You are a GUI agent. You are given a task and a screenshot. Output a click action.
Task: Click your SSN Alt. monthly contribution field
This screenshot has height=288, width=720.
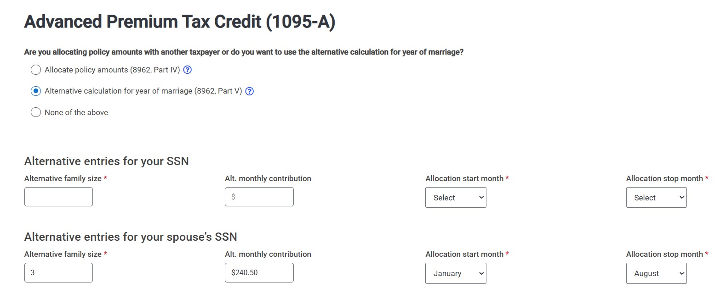tap(259, 197)
